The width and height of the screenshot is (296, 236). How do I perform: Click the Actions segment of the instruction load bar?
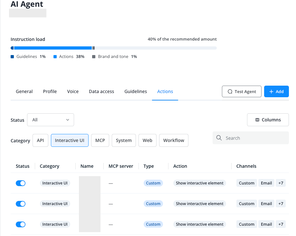coord(53,48)
